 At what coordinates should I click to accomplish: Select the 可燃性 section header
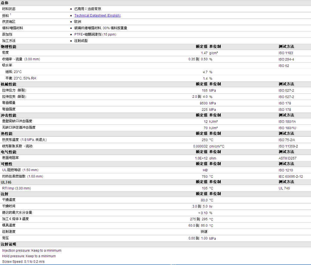(7, 164)
